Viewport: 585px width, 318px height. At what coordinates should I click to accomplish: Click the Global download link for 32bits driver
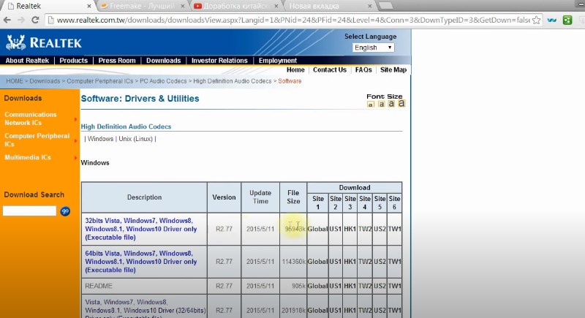(x=317, y=229)
